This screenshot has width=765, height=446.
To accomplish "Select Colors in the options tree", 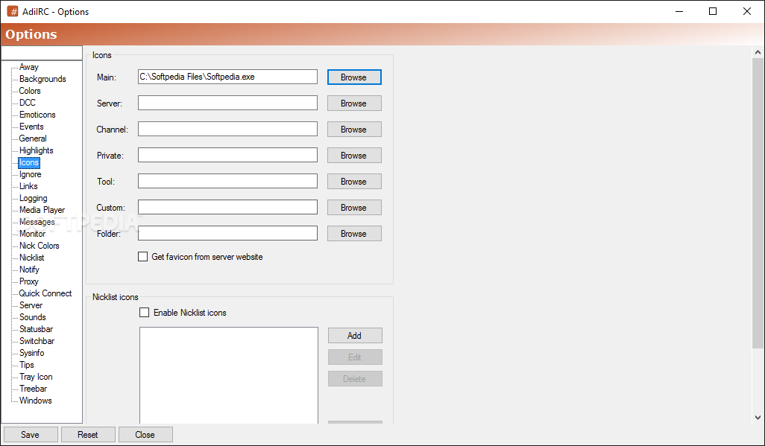I will [x=30, y=91].
